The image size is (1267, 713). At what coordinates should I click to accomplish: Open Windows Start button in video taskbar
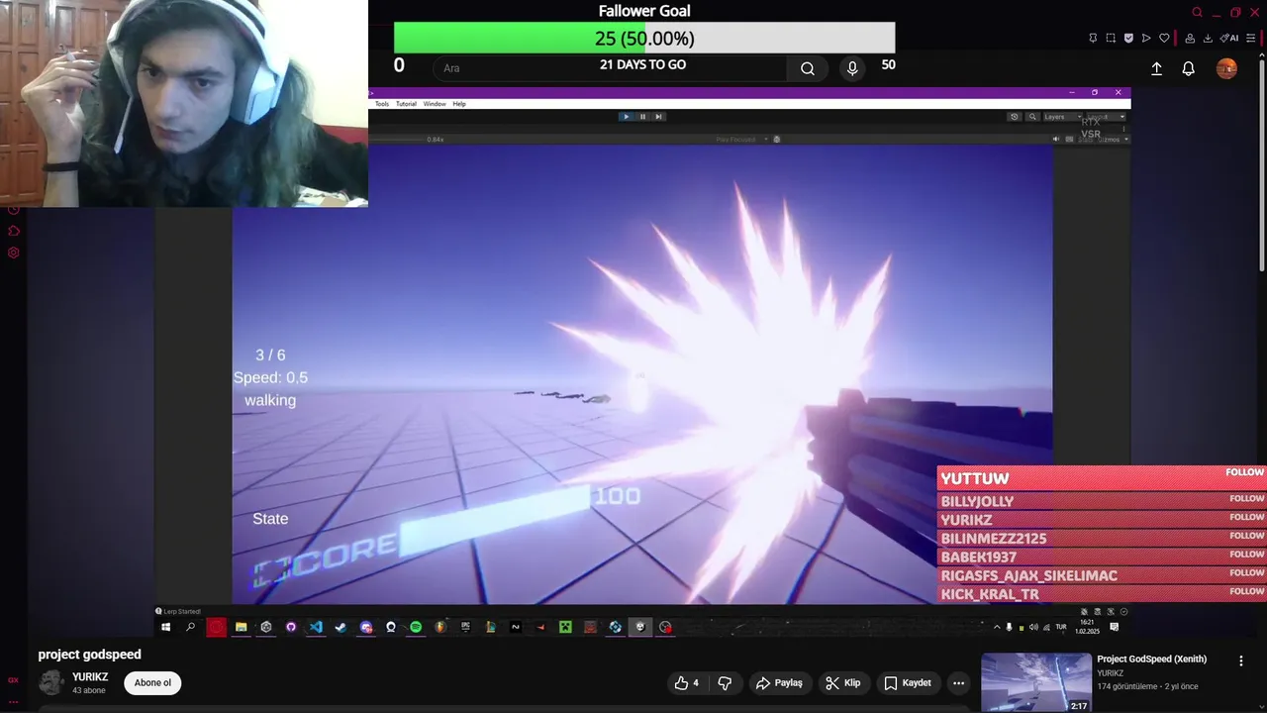165,627
